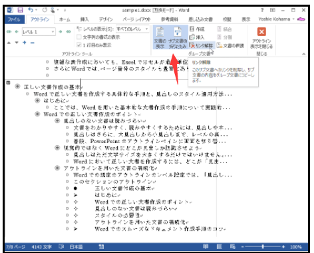Toggle 1 行目のみ表示 checkbox
Screen dimensions: 314x253
(78, 45)
